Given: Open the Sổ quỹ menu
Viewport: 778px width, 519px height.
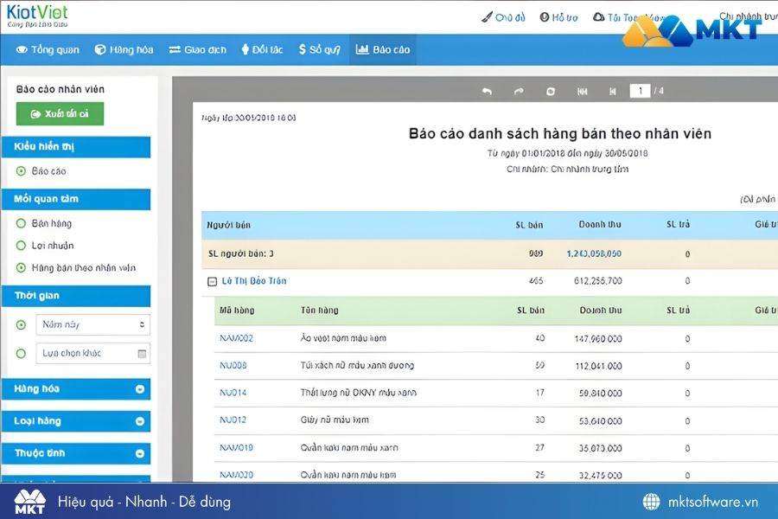Looking at the screenshot, I should click(319, 49).
